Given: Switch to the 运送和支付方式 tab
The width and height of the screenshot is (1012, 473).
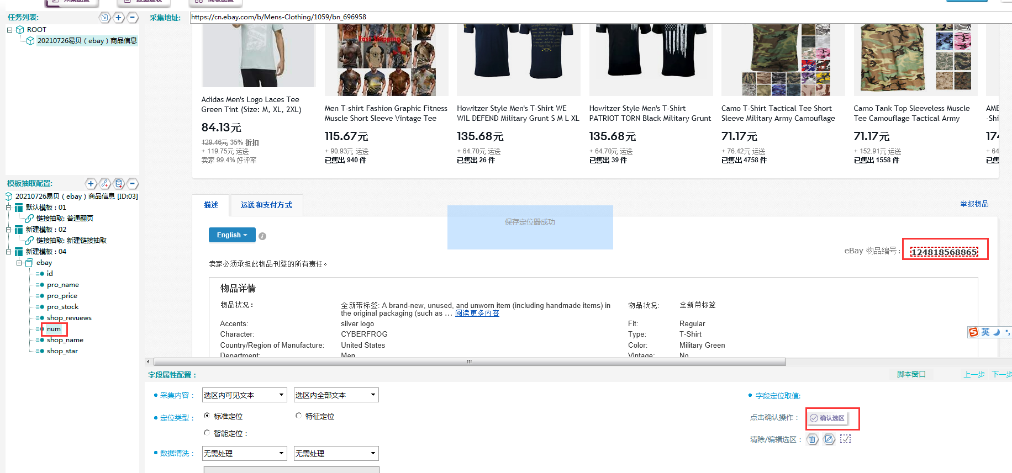Looking at the screenshot, I should 266,205.
